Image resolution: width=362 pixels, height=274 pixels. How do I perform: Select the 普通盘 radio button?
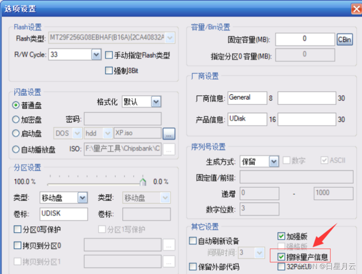click(x=16, y=105)
